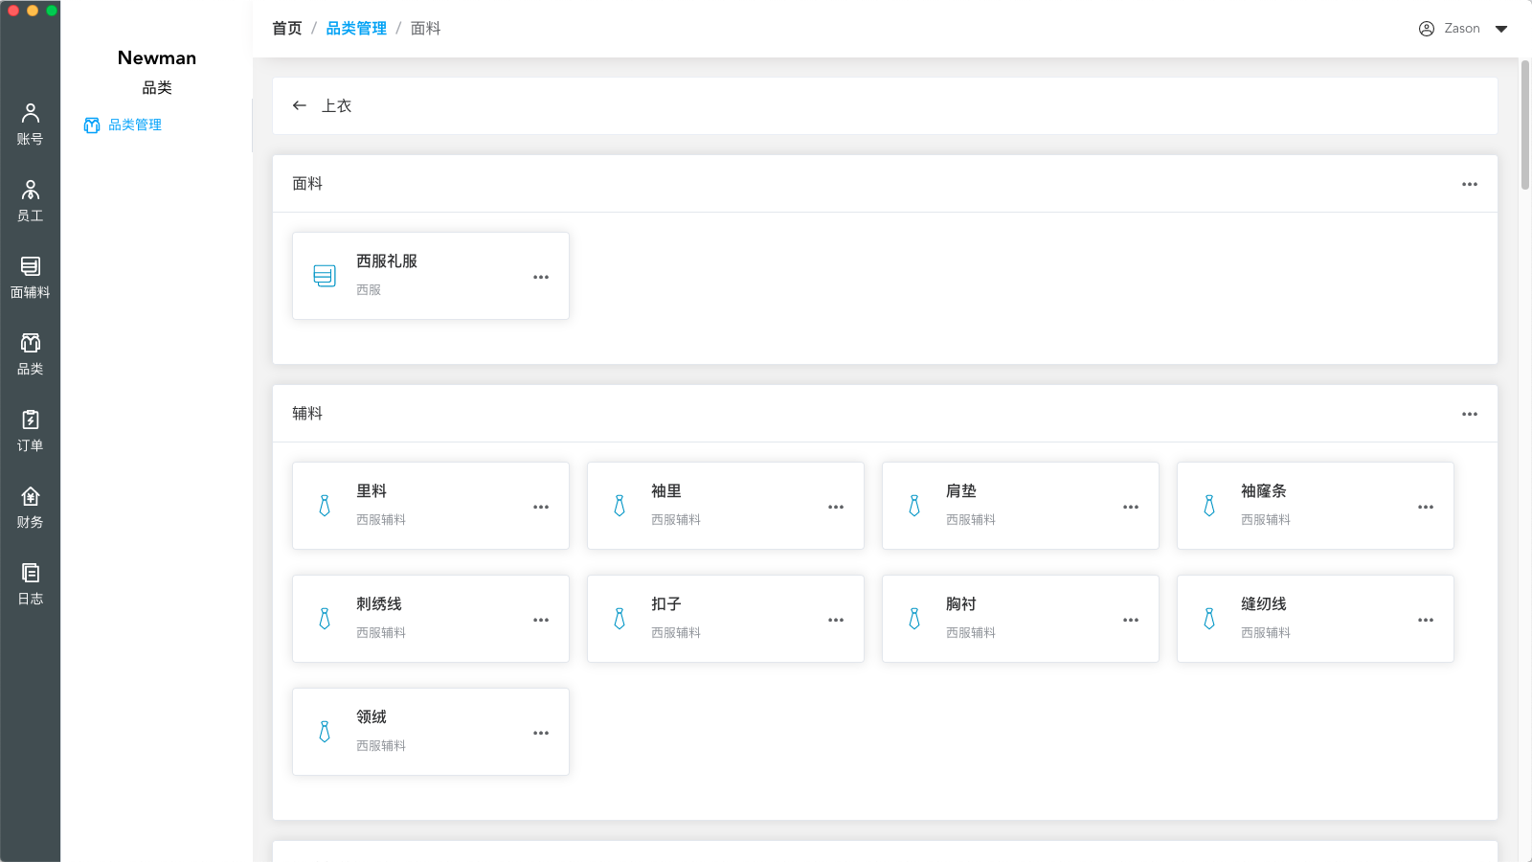Open more options on 领绒 card
This screenshot has width=1532, height=862.
point(541,733)
